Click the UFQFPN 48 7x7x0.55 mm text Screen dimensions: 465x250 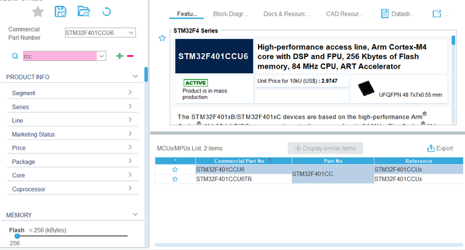click(x=411, y=95)
